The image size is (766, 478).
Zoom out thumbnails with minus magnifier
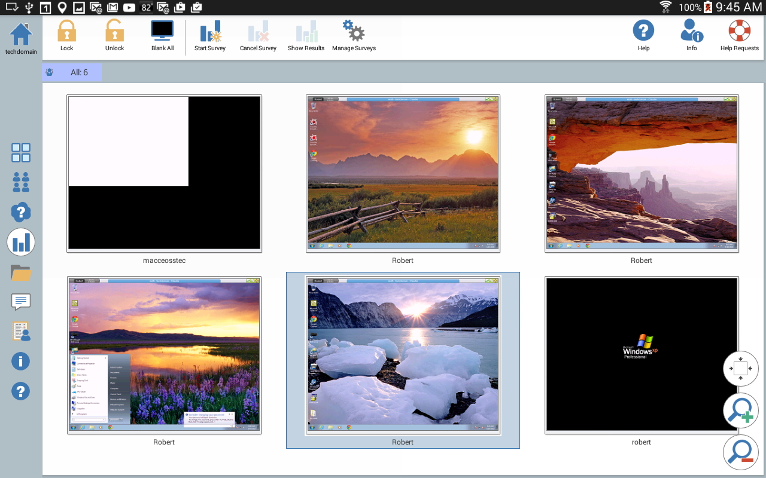tap(741, 452)
